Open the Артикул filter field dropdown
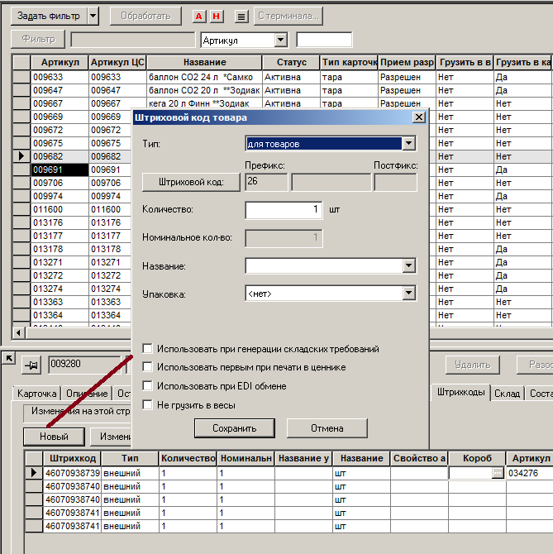Viewport: 553px width, 554px height. coord(281,40)
